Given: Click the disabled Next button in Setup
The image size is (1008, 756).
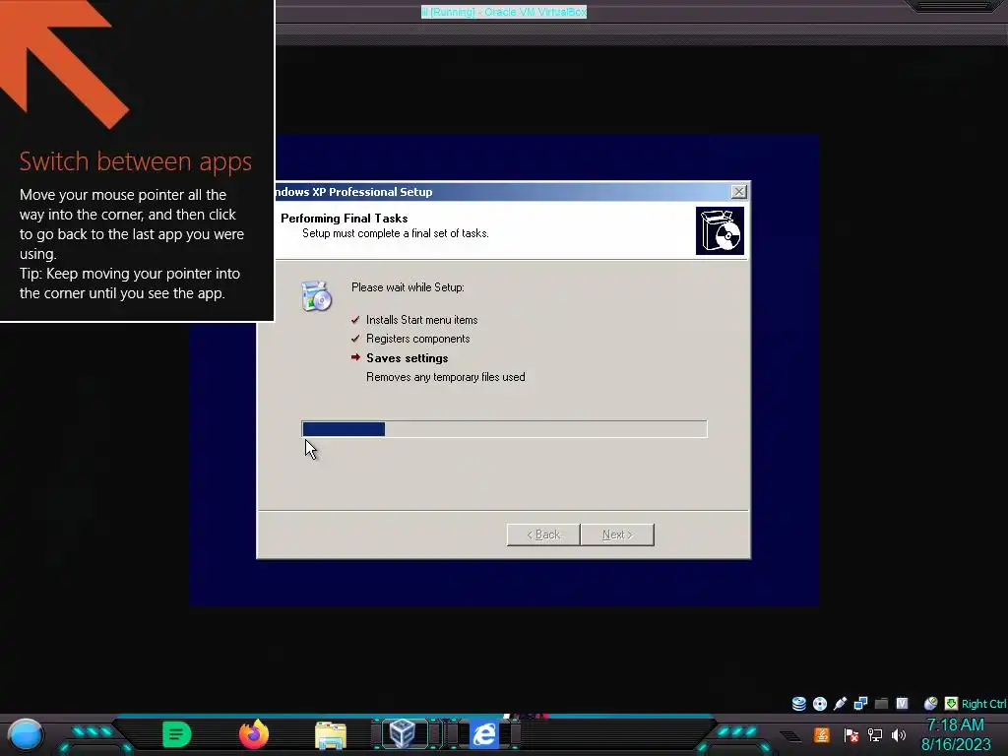Looking at the screenshot, I should [x=617, y=535].
